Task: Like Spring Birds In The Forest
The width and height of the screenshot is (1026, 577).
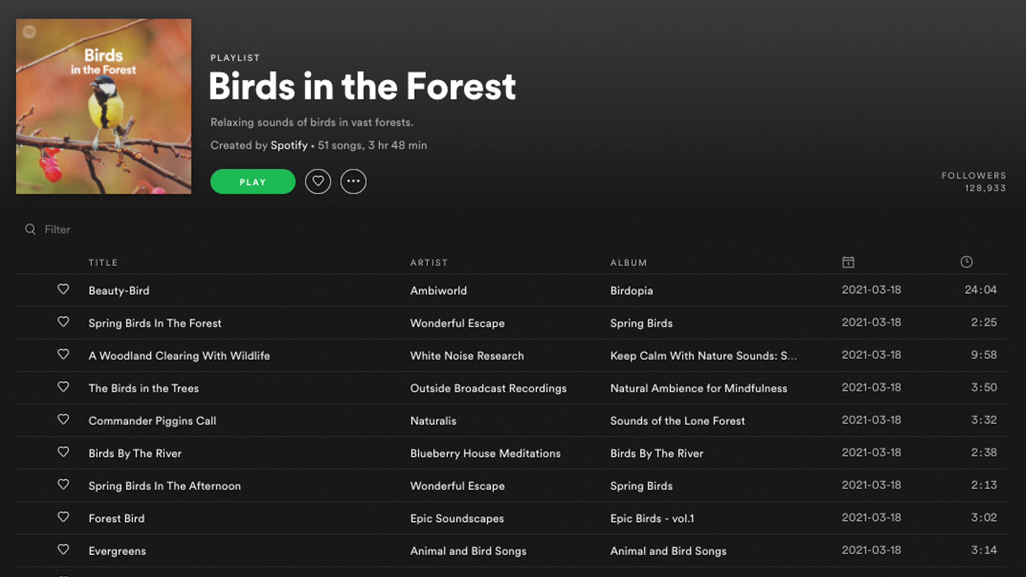Action: coord(63,322)
